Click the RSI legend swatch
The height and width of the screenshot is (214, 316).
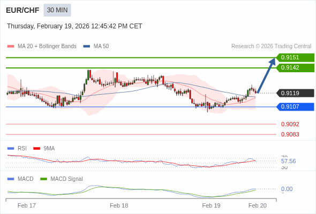click(x=11, y=149)
